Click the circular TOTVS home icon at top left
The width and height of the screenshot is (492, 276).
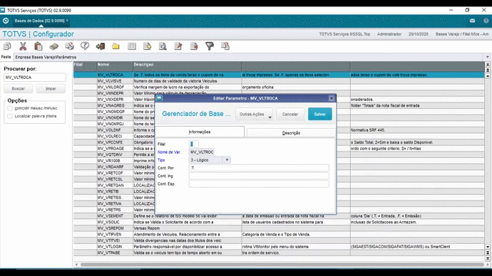pyautogui.click(x=6, y=21)
